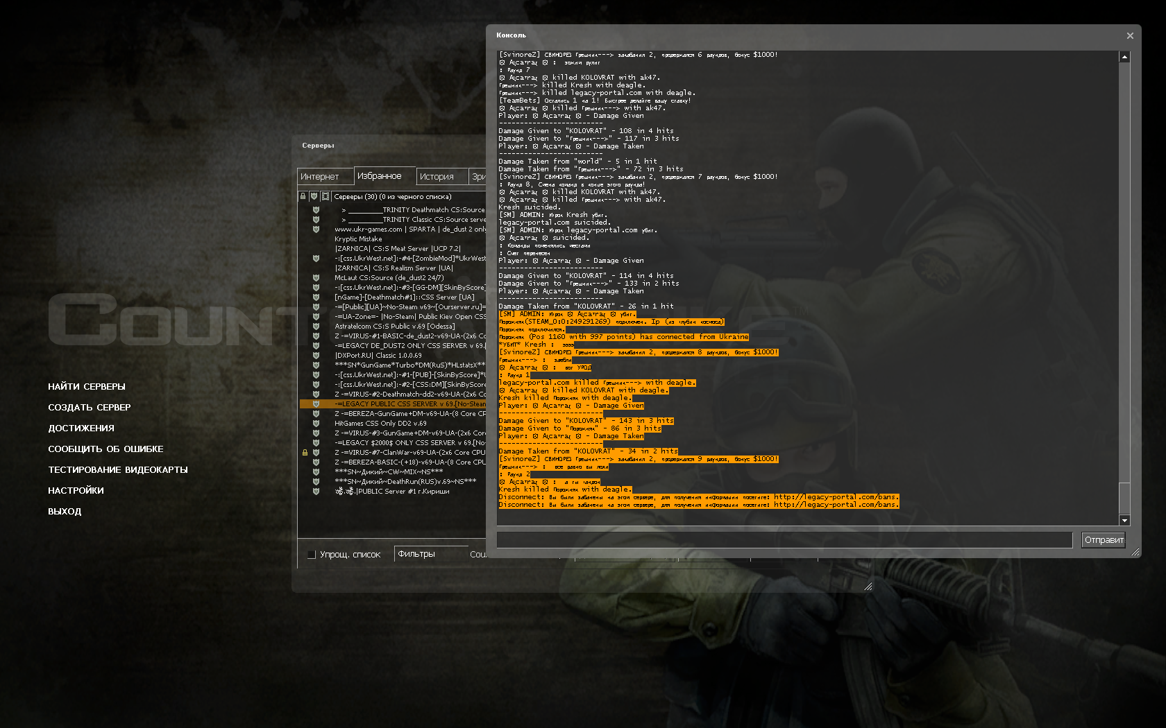
Task: Select the Kryptic Mistake server row
Action: pos(393,239)
